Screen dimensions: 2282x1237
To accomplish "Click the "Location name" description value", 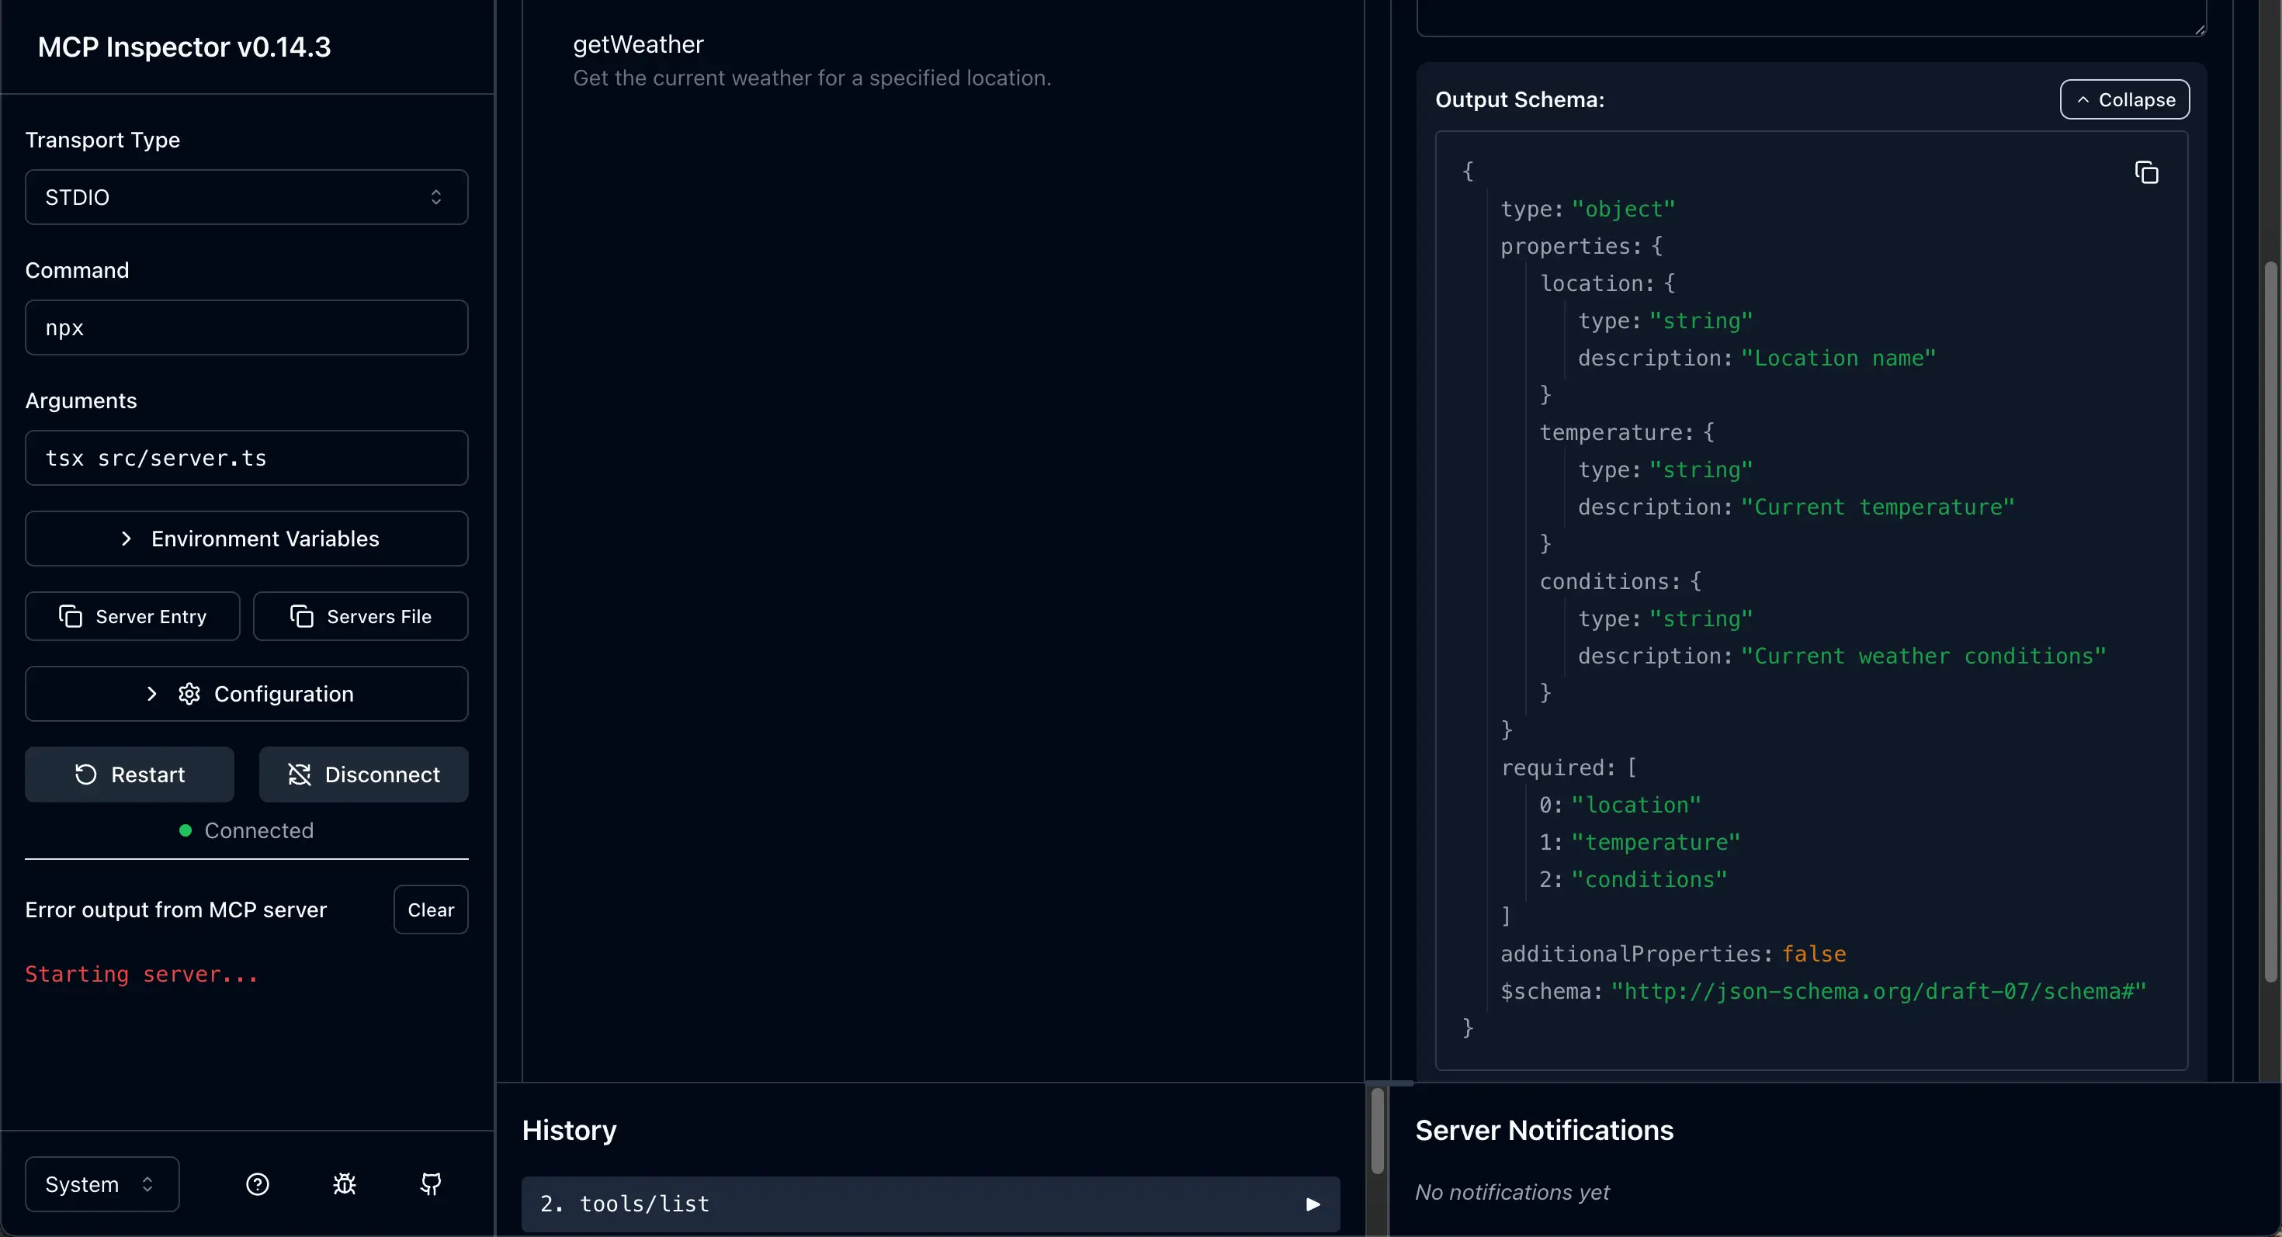I will pyautogui.click(x=1838, y=358).
